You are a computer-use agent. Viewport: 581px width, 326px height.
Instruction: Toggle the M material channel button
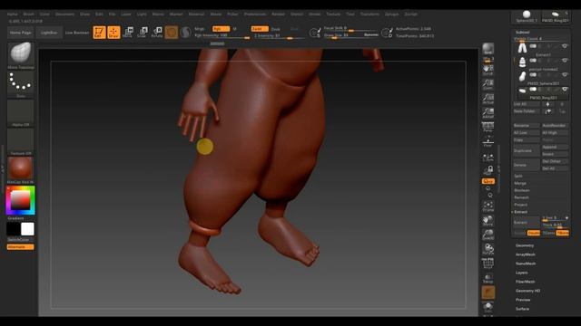point(234,29)
